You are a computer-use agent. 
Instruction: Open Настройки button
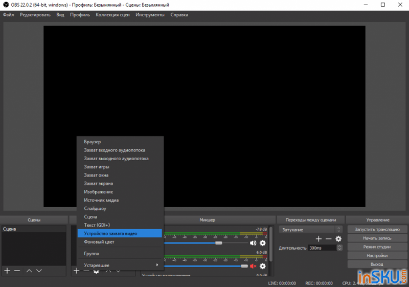[x=377, y=256]
